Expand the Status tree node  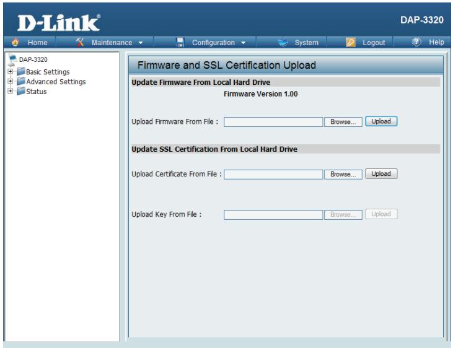[x=10, y=91]
